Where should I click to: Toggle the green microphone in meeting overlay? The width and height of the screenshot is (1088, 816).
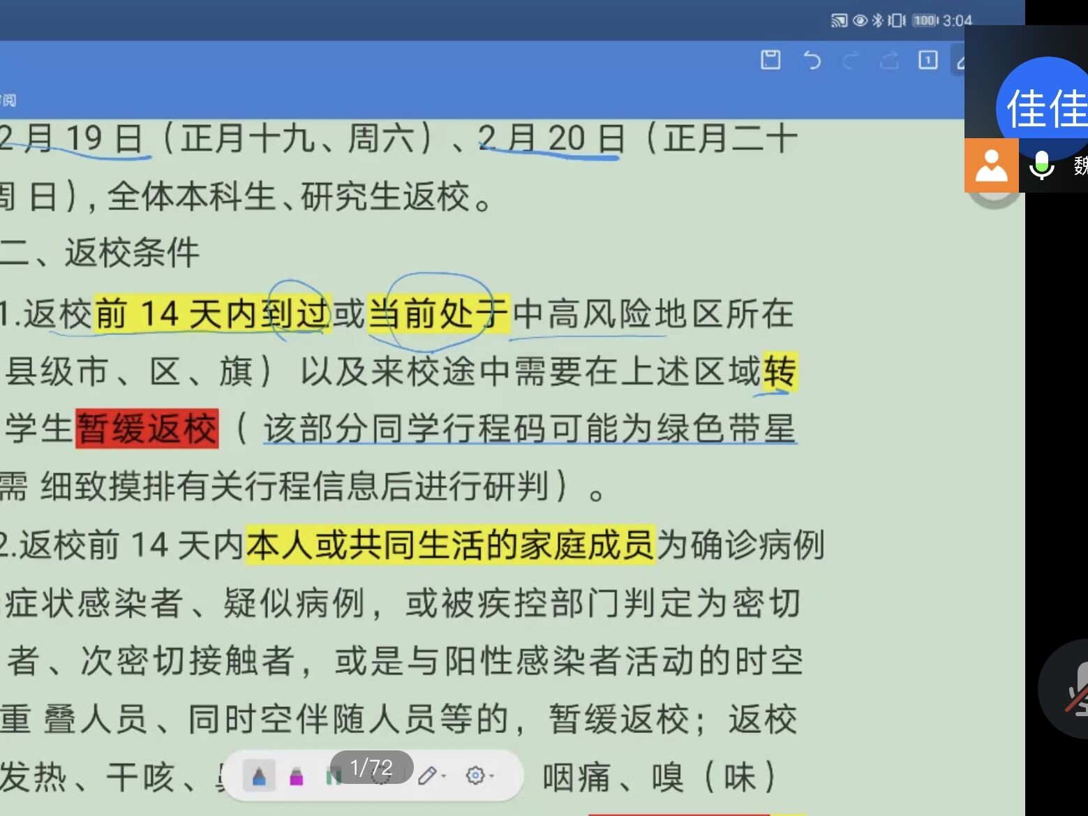tap(1042, 165)
